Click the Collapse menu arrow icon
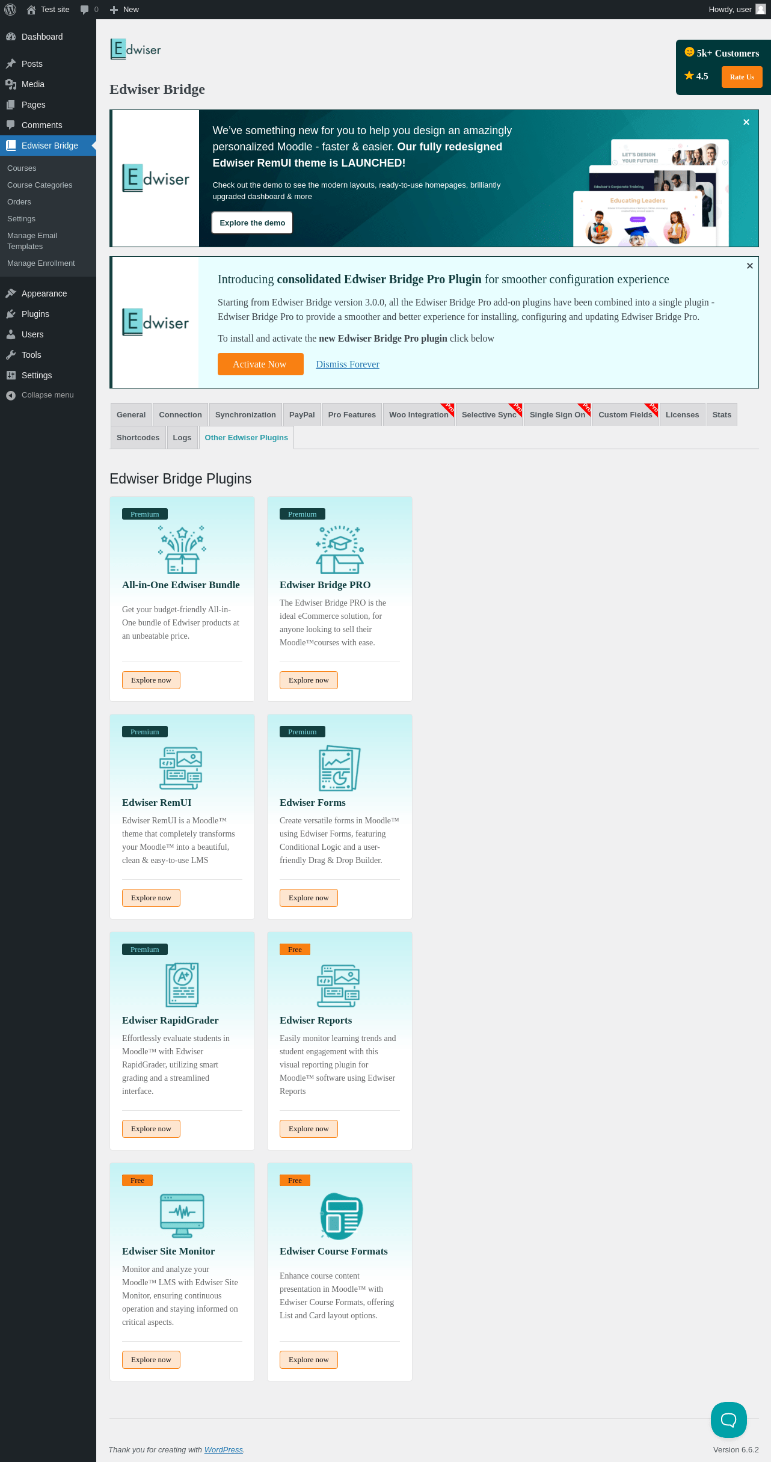Screen dimensions: 771x1462 click(11, 395)
